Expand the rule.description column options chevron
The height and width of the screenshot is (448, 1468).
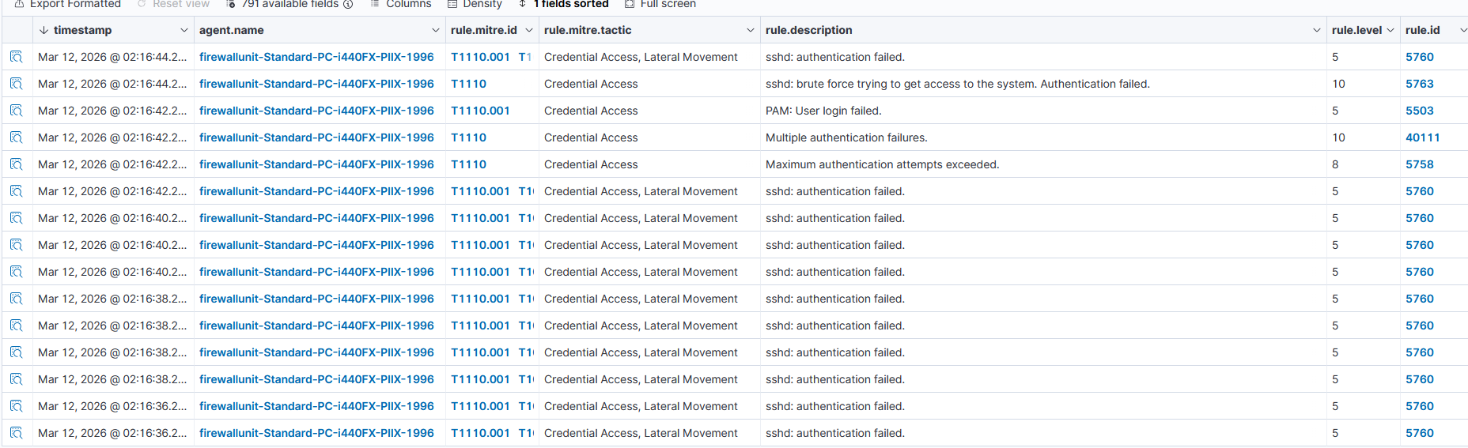pyautogui.click(x=1317, y=30)
